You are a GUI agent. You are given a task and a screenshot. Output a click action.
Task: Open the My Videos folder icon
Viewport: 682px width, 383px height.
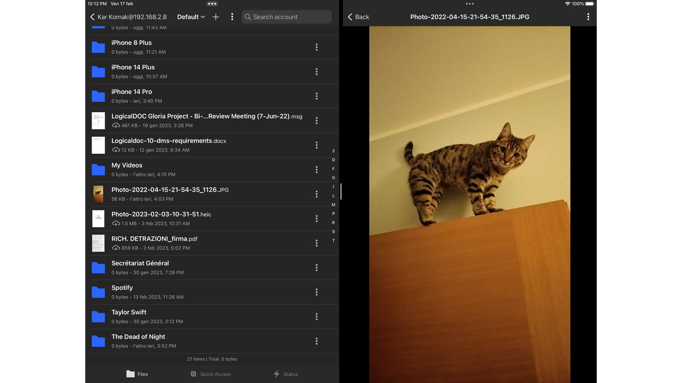(x=98, y=169)
